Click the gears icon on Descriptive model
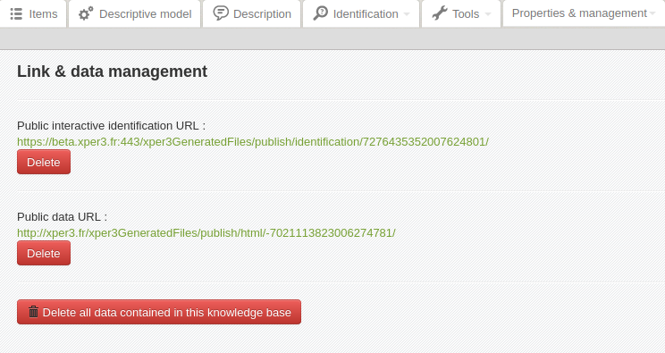The height and width of the screenshot is (353, 665). [86, 13]
